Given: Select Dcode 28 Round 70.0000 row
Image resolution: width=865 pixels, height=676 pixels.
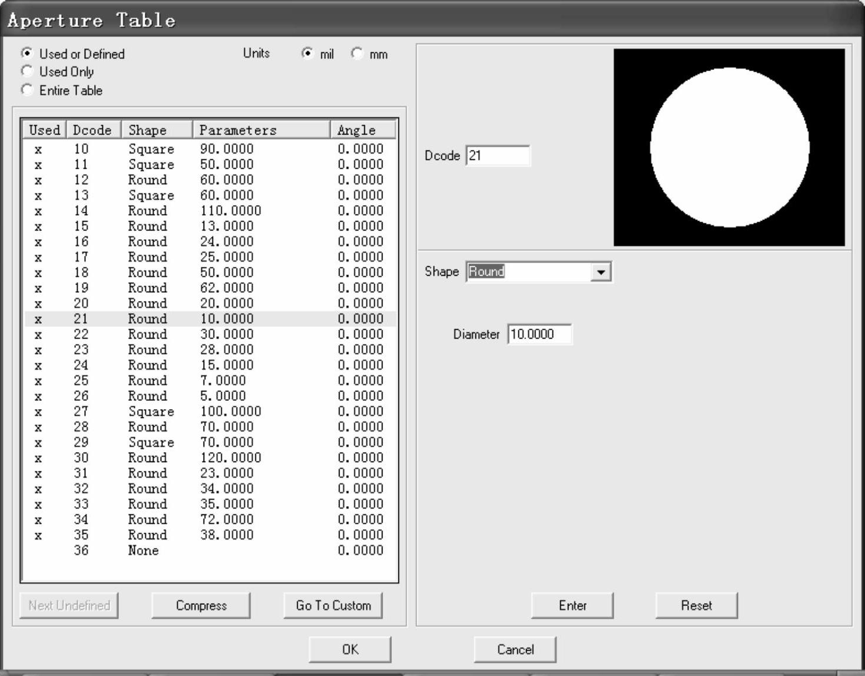Looking at the screenshot, I should tap(210, 427).
